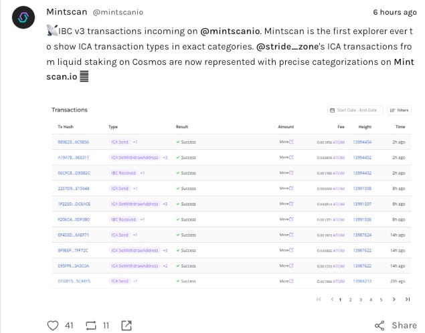Open post in external link icon
Screen dimensions: 425x333
tap(126, 326)
